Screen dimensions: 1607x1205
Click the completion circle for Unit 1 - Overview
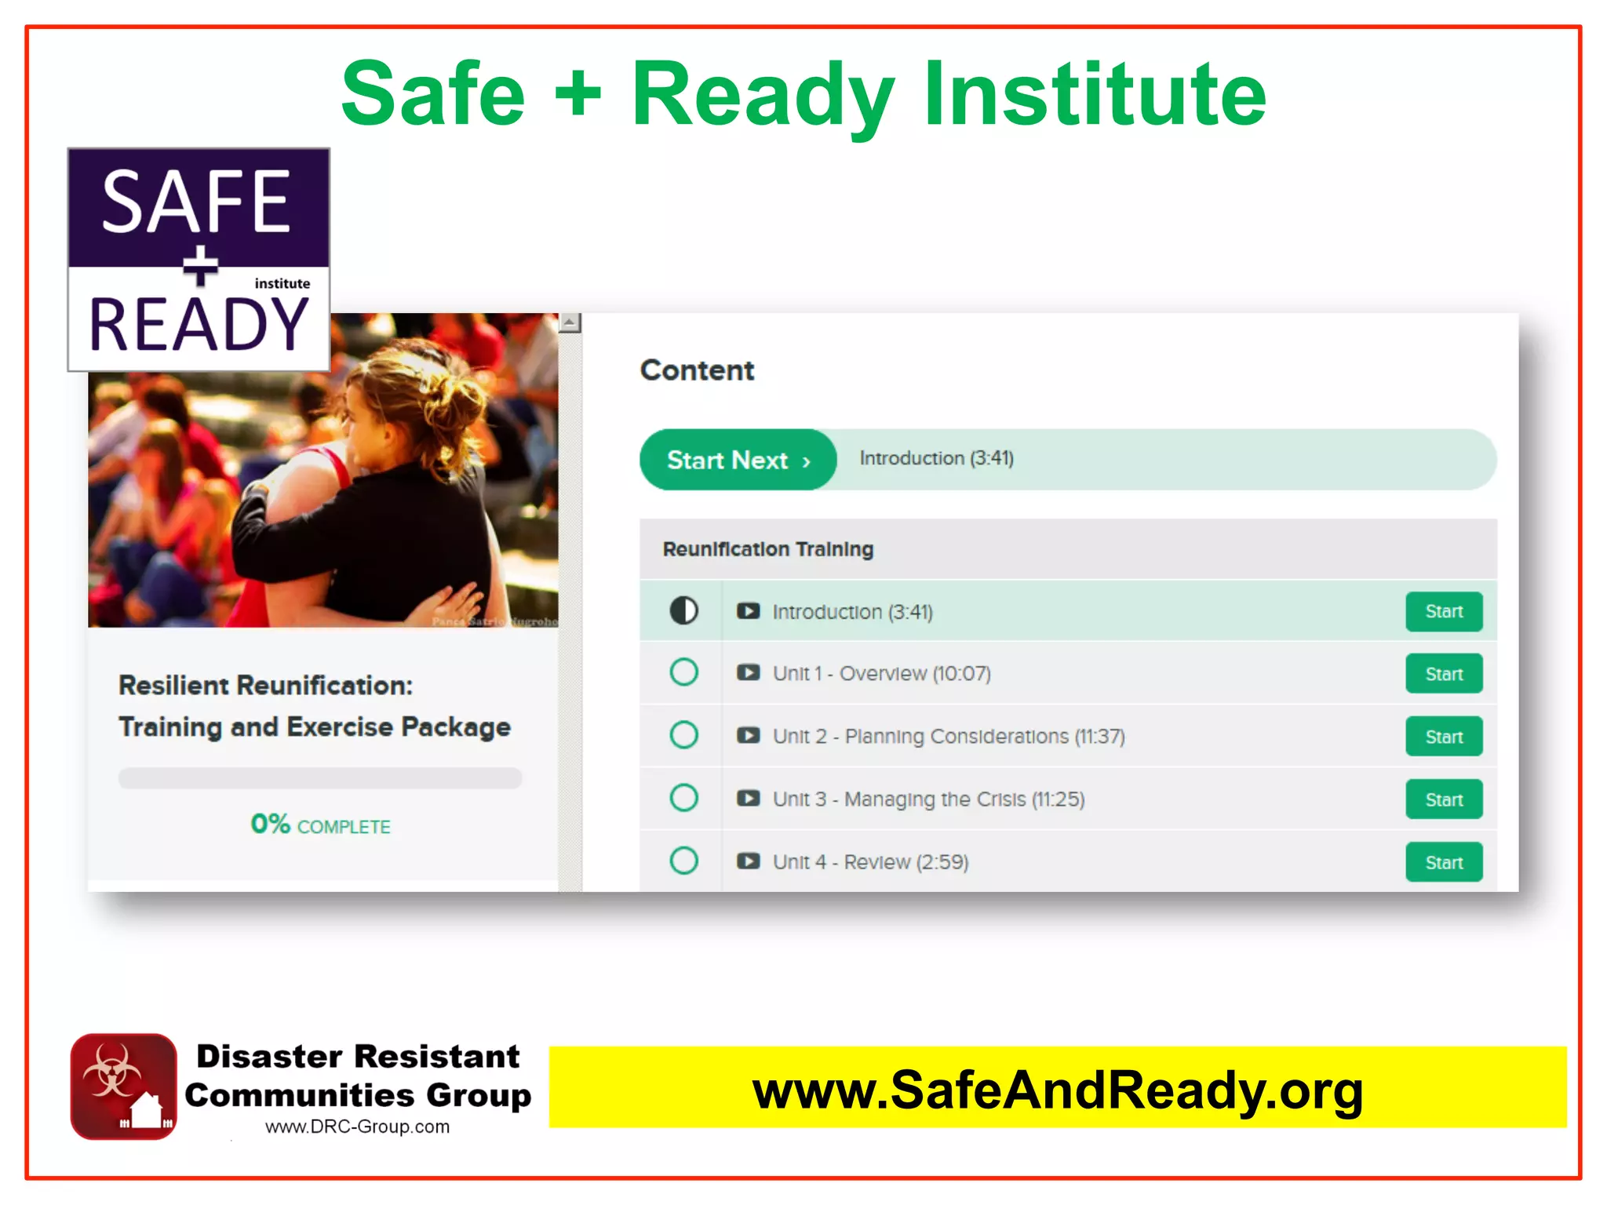[x=683, y=672]
